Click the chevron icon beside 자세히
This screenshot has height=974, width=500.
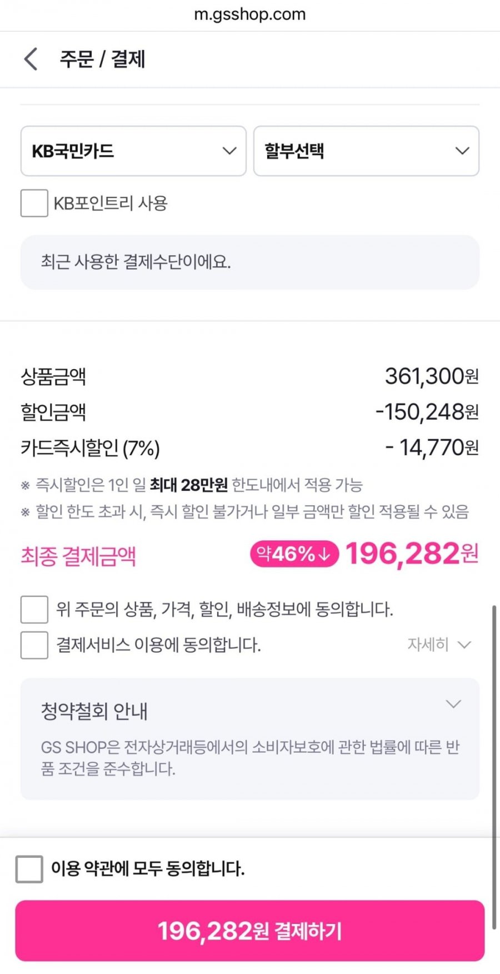(x=464, y=645)
